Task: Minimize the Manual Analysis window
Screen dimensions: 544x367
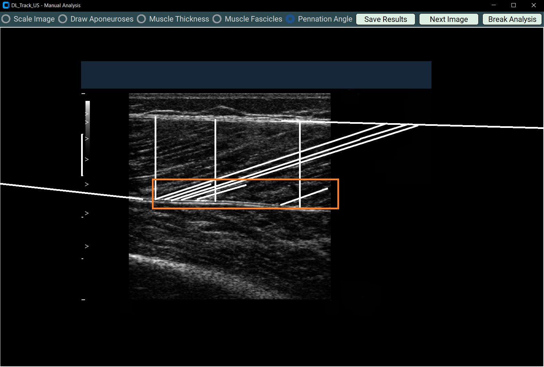Action: coord(493,5)
